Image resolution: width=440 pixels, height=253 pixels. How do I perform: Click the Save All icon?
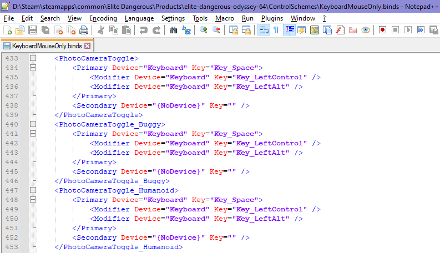pyautogui.click(x=45, y=30)
